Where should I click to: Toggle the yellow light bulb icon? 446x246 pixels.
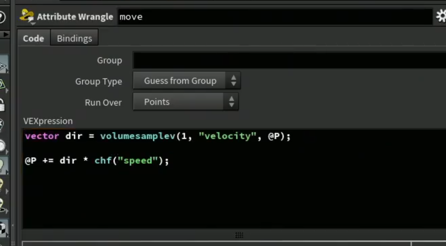pos(2,186)
